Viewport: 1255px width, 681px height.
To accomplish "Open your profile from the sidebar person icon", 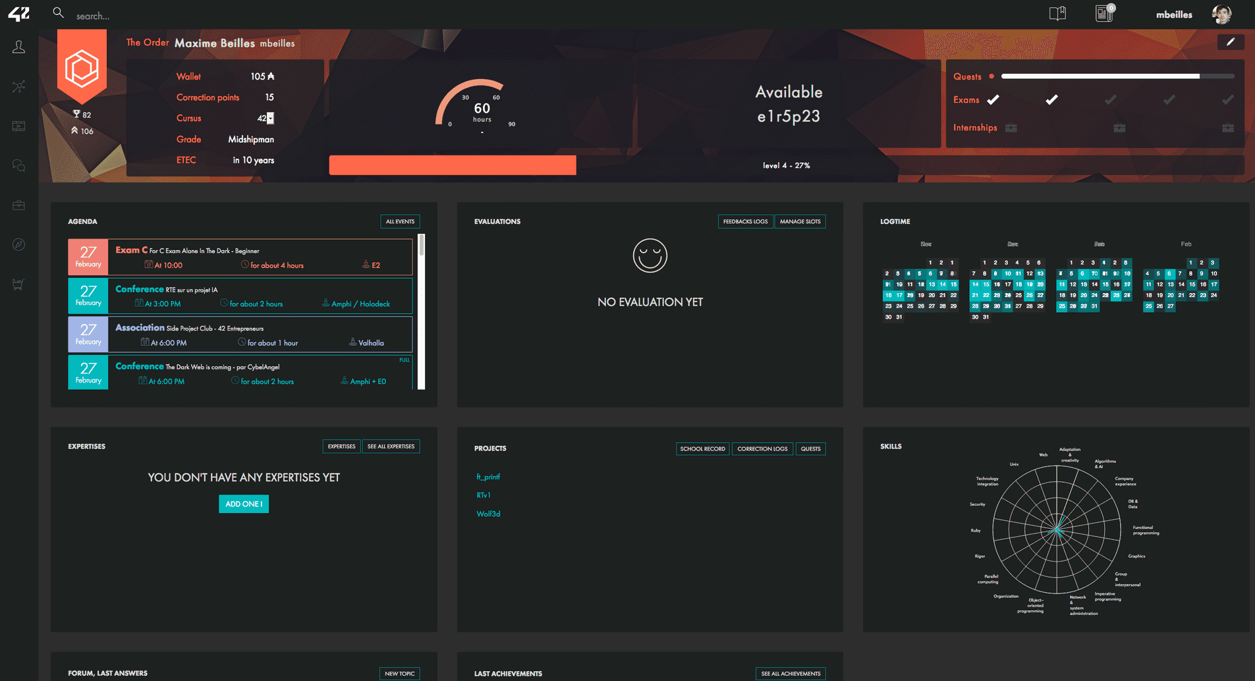I will tap(18, 46).
